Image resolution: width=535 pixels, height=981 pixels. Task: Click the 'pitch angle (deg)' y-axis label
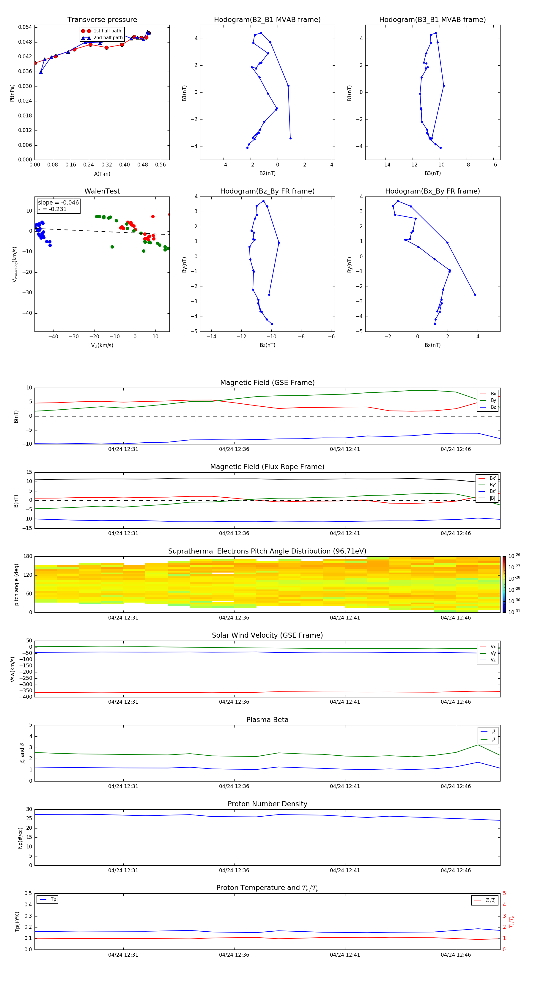tap(16, 584)
